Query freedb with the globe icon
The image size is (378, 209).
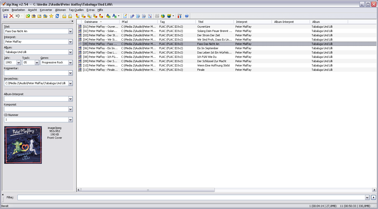point(163,16)
